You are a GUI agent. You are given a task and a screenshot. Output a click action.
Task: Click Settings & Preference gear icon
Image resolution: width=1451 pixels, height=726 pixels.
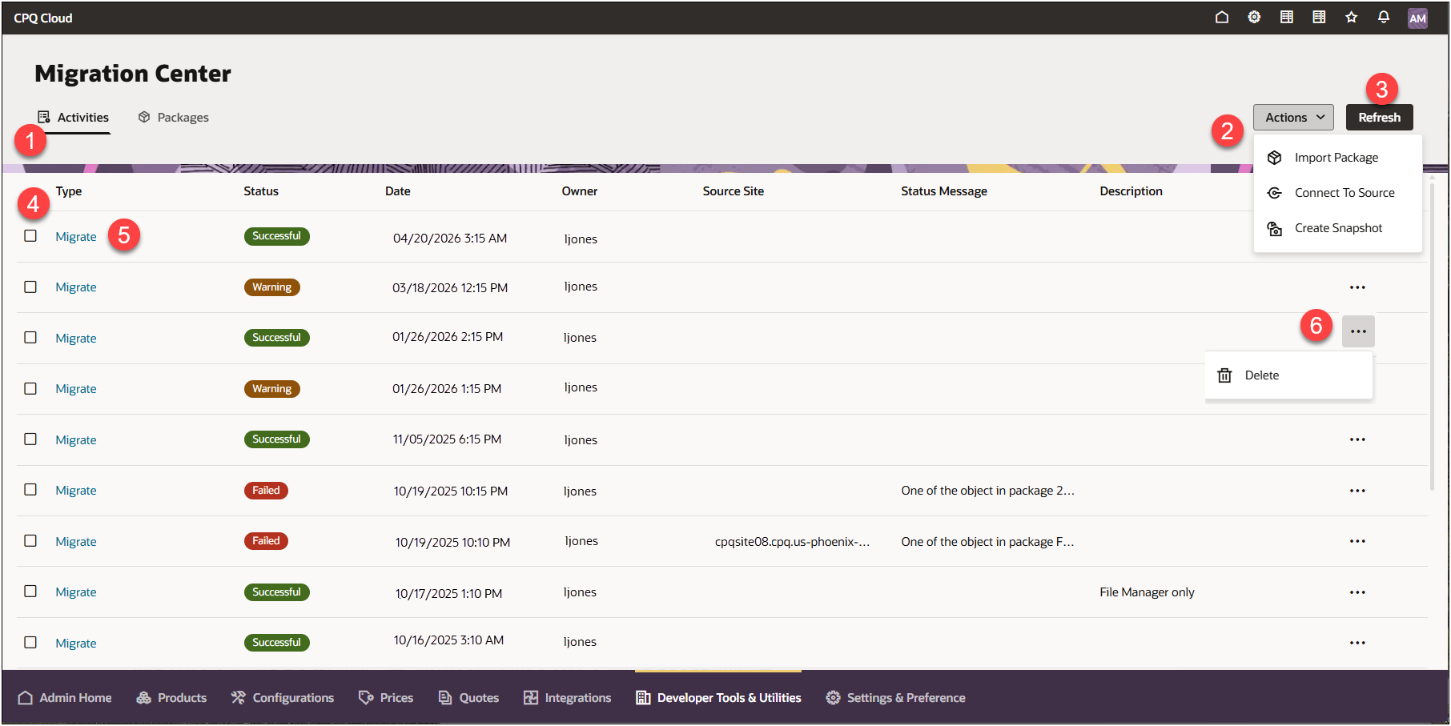coord(833,698)
